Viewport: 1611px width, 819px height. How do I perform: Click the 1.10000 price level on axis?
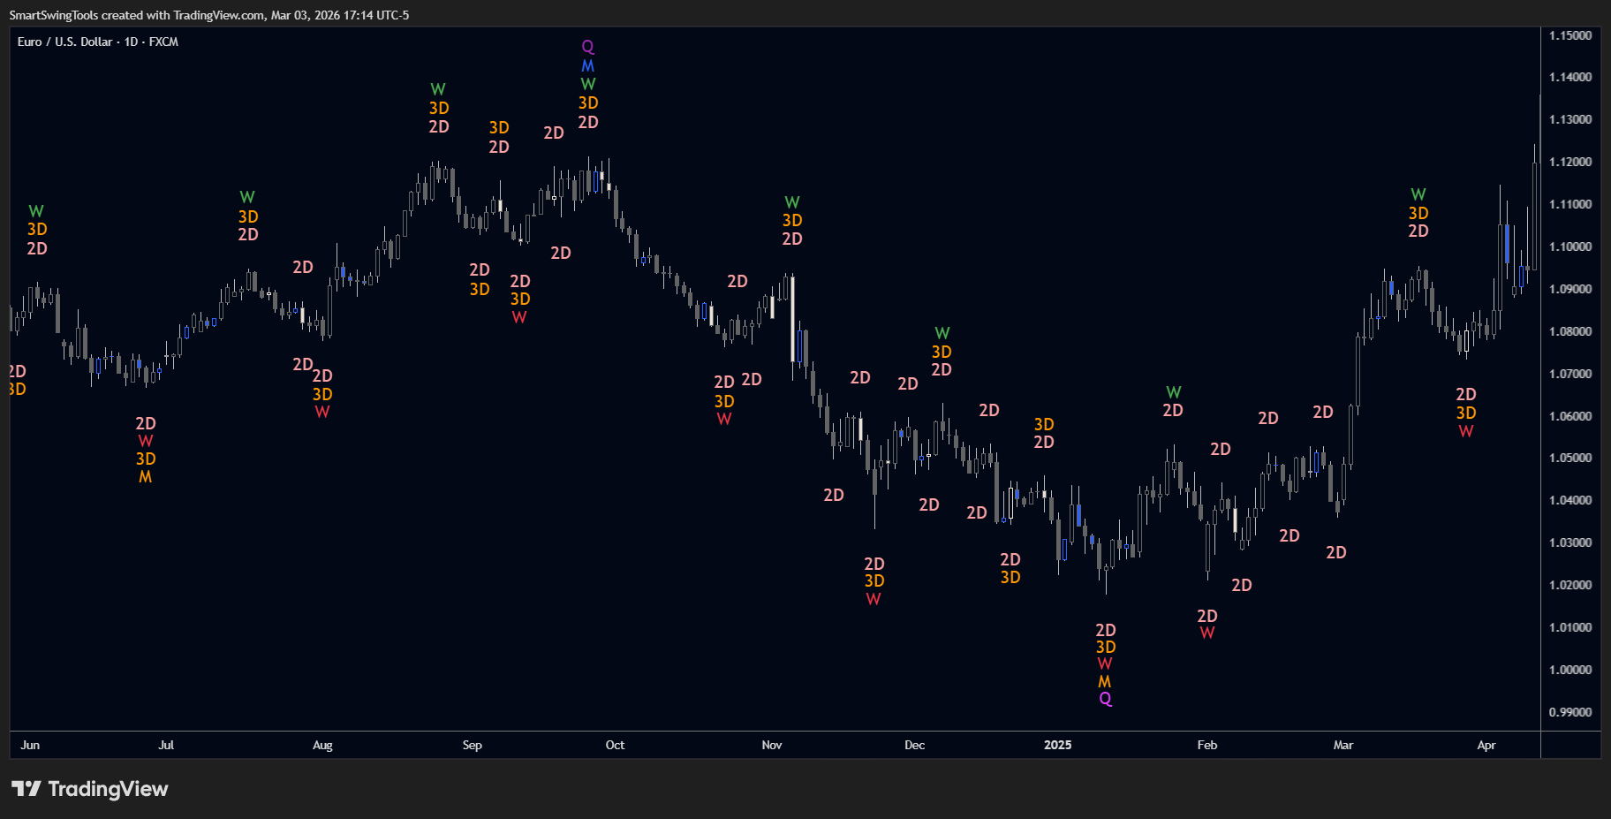pyautogui.click(x=1569, y=246)
